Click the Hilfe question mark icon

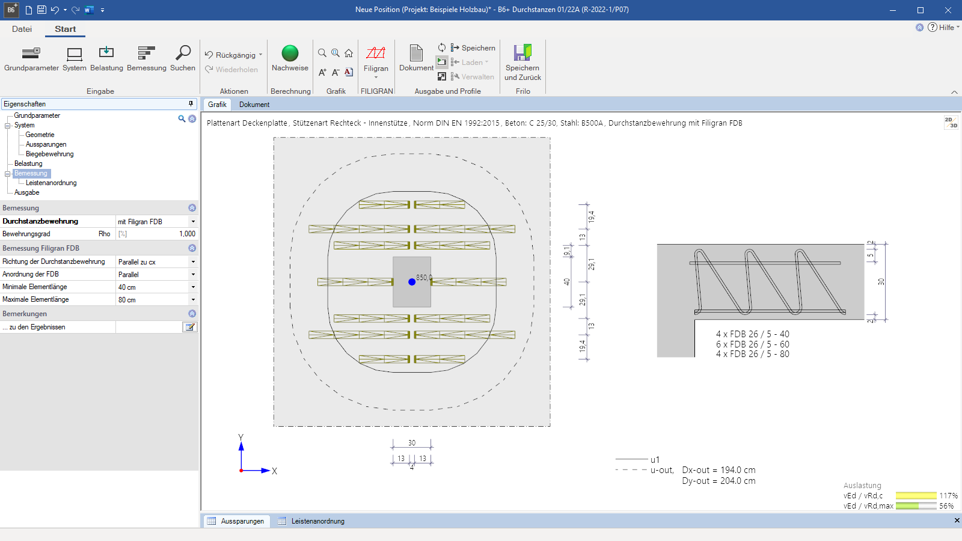point(933,27)
